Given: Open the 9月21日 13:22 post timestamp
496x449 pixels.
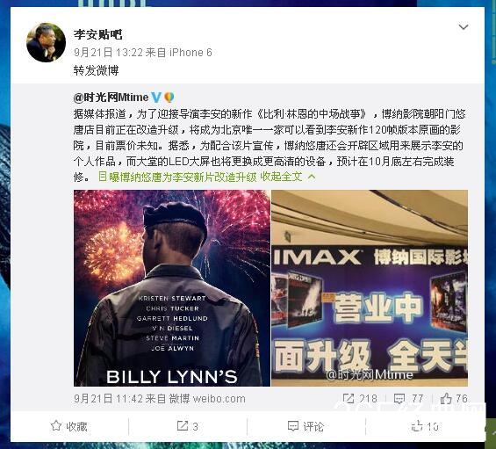Looking at the screenshot, I should point(109,52).
